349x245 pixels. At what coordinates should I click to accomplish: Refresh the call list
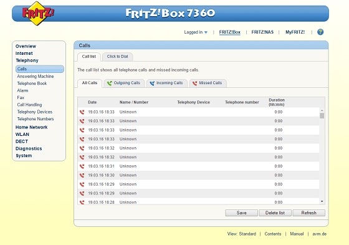(308, 213)
